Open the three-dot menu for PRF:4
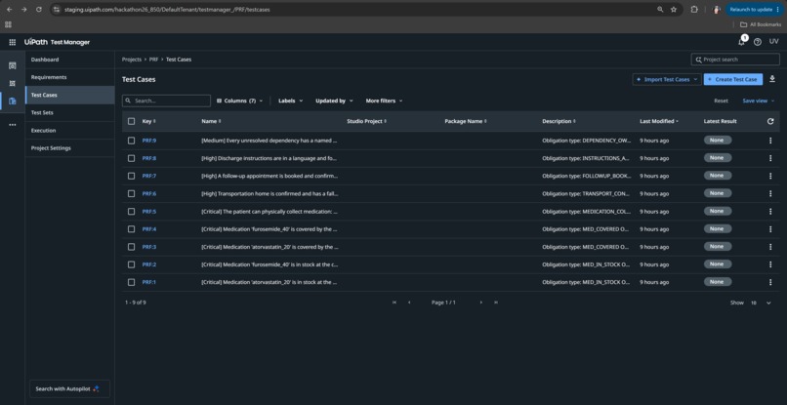787x405 pixels. (770, 228)
